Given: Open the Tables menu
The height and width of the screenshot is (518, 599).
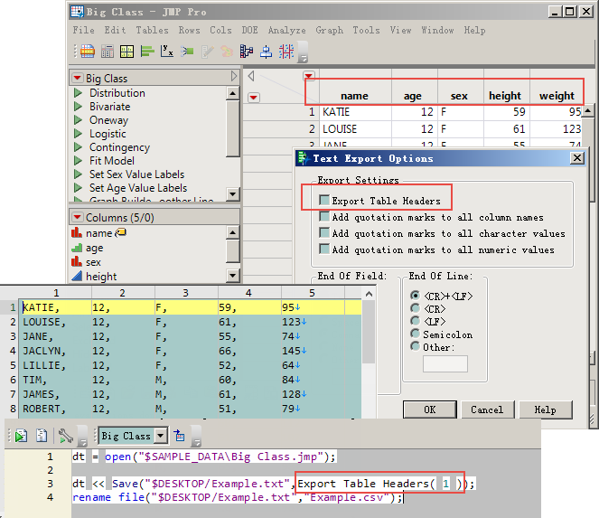Looking at the screenshot, I should point(153,30).
